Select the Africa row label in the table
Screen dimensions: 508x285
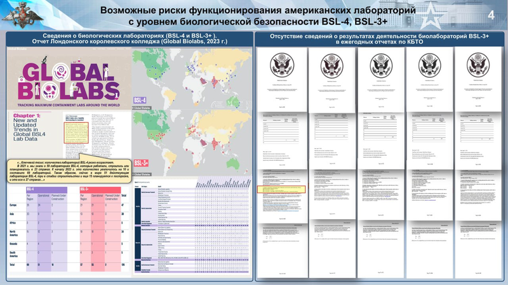tap(13, 223)
